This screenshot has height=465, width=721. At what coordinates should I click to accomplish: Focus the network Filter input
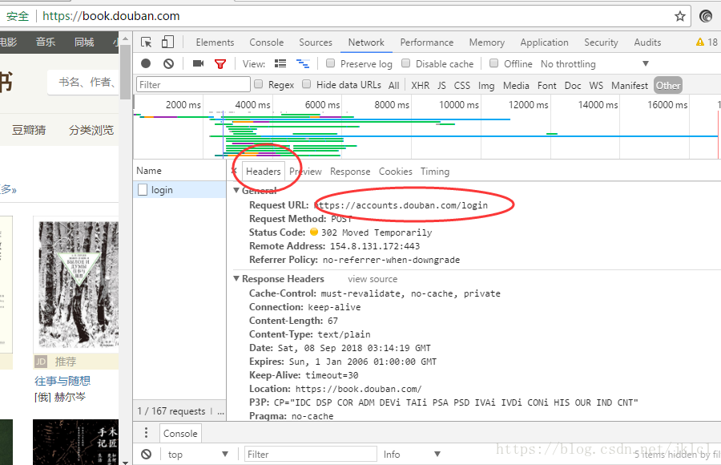193,85
